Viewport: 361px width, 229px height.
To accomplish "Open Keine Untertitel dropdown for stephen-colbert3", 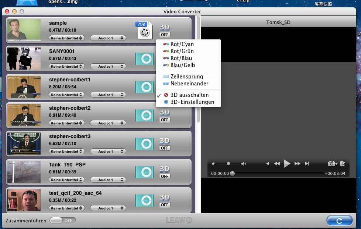I will [66, 151].
